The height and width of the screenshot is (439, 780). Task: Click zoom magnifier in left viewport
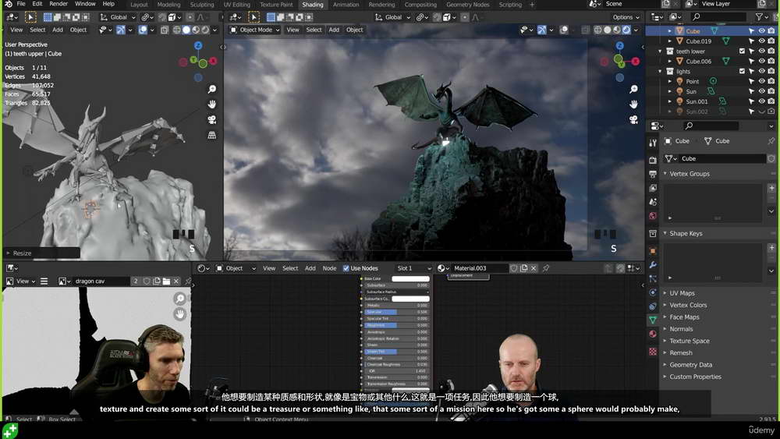coord(212,89)
